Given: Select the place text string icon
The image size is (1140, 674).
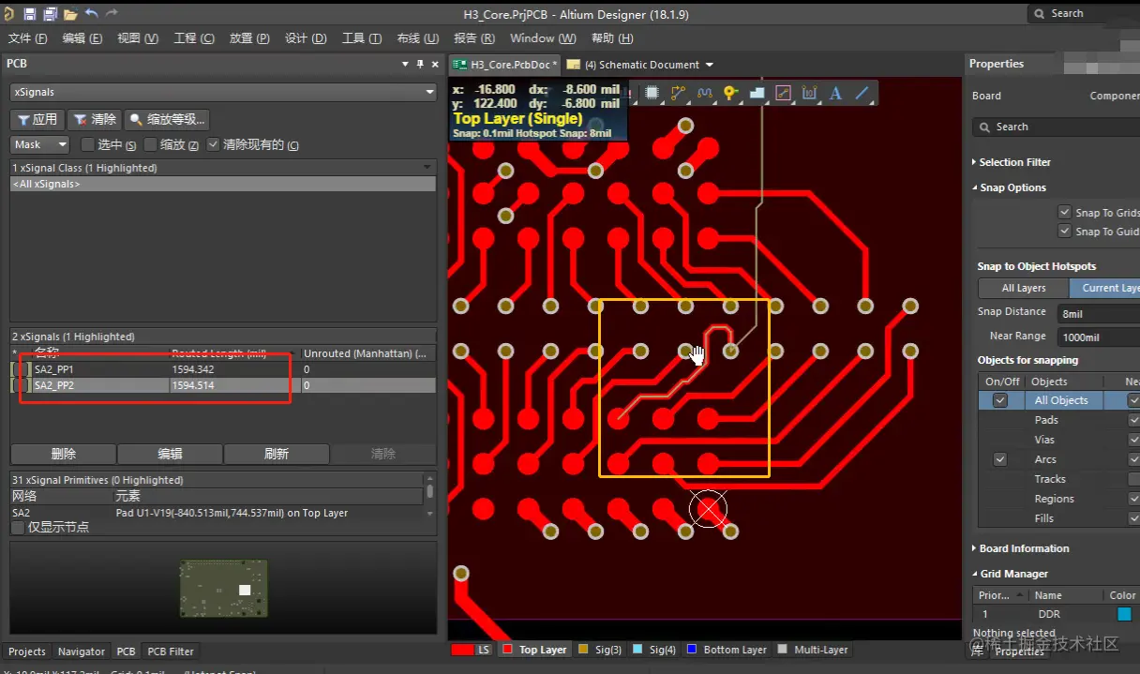Looking at the screenshot, I should (x=836, y=93).
